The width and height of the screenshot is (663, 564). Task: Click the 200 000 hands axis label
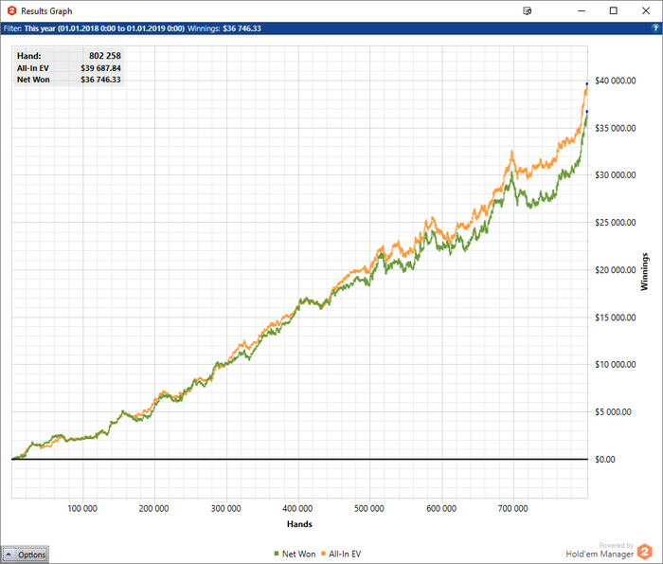(153, 509)
